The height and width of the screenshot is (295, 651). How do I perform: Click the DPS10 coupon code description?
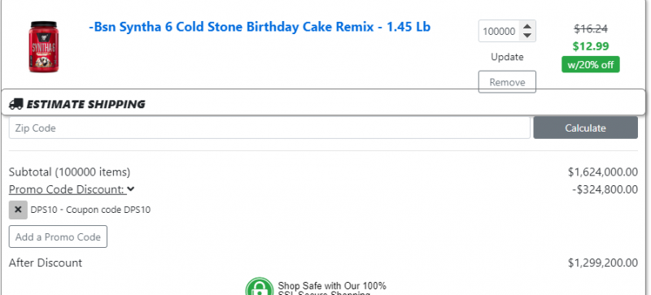90,210
